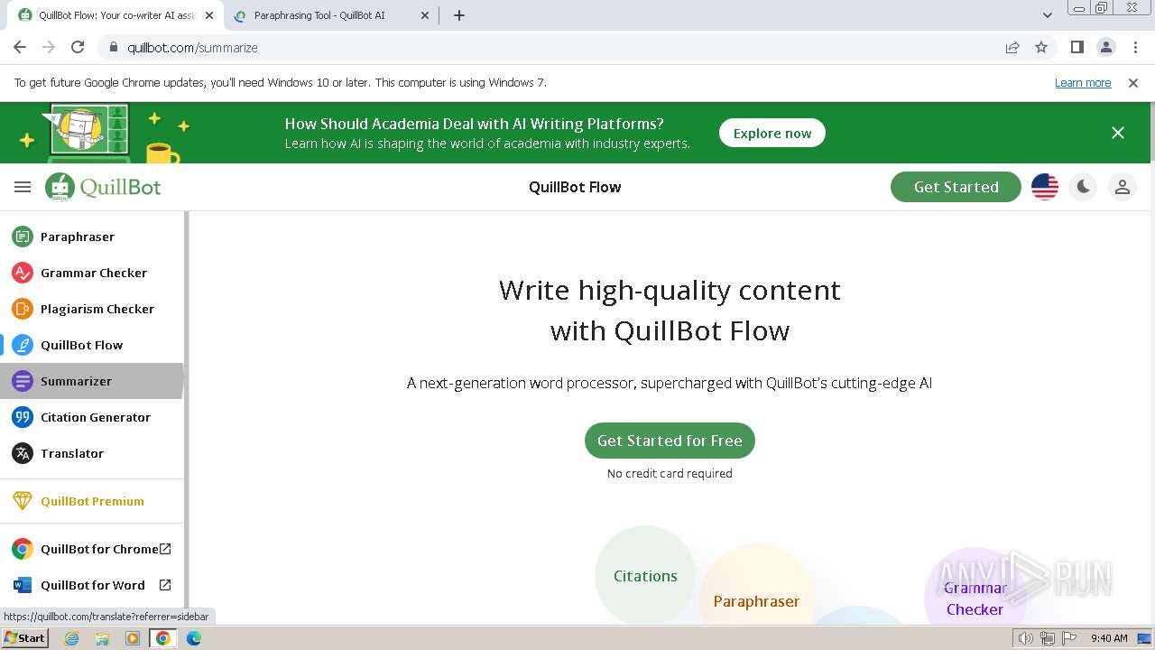Click the share page icon in address bar
1155x650 pixels.
coord(1012,47)
